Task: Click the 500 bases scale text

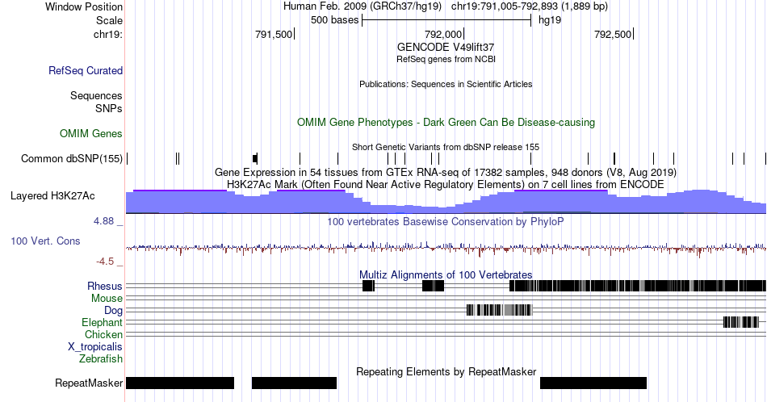Action: coord(334,20)
